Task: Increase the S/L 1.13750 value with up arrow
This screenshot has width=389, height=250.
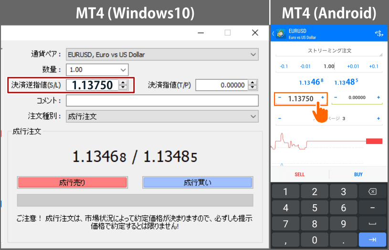Action: pyautogui.click(x=123, y=83)
